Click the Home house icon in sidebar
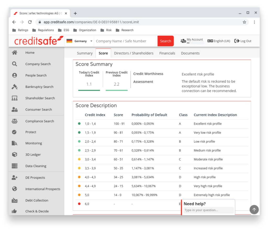Viewport: 268px width, 229px height. 15,52
